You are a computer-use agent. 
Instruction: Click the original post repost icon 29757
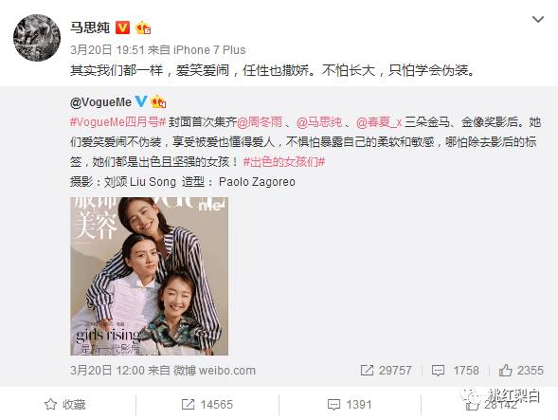coord(387,371)
